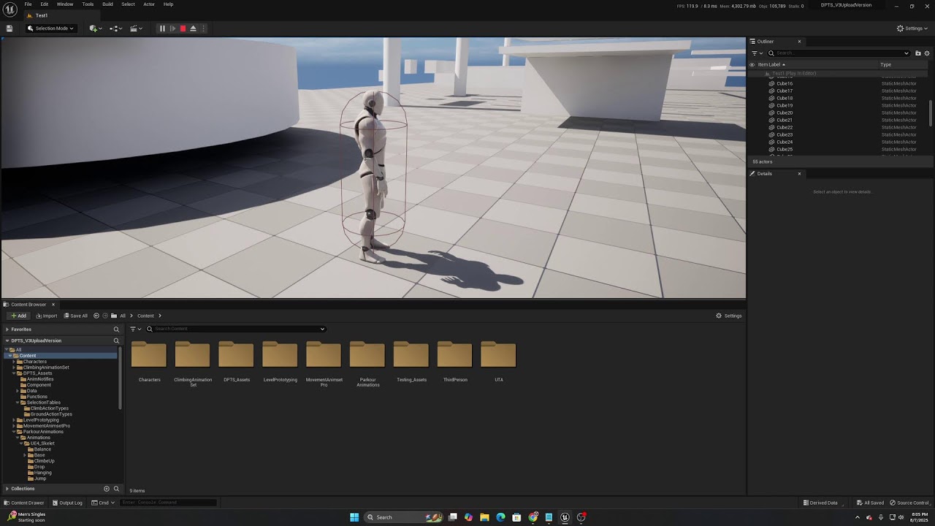Search icon in DPTS_V3UploadVersion header
The height and width of the screenshot is (526, 935).
116,340
